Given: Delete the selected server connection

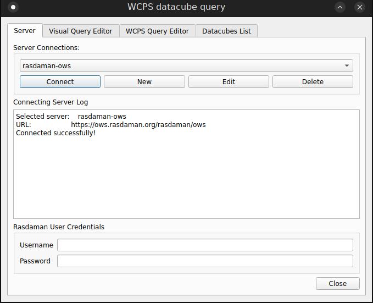Looking at the screenshot, I should click(313, 81).
